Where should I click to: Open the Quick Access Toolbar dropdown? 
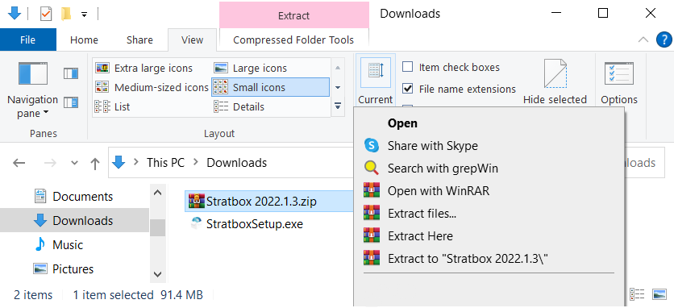click(x=84, y=15)
